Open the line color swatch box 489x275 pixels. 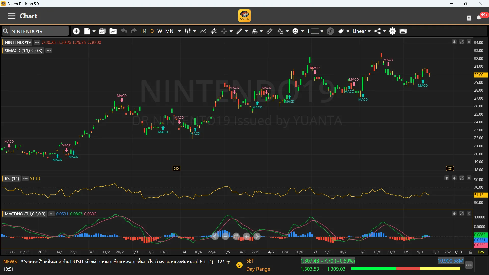[x=315, y=31]
